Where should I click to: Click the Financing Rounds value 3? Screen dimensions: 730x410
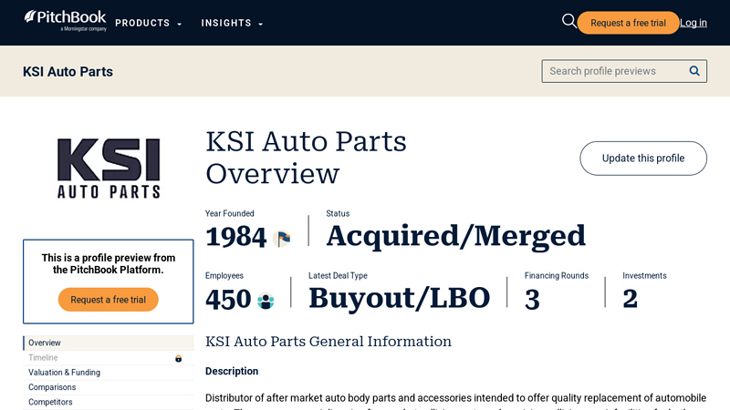point(532,300)
